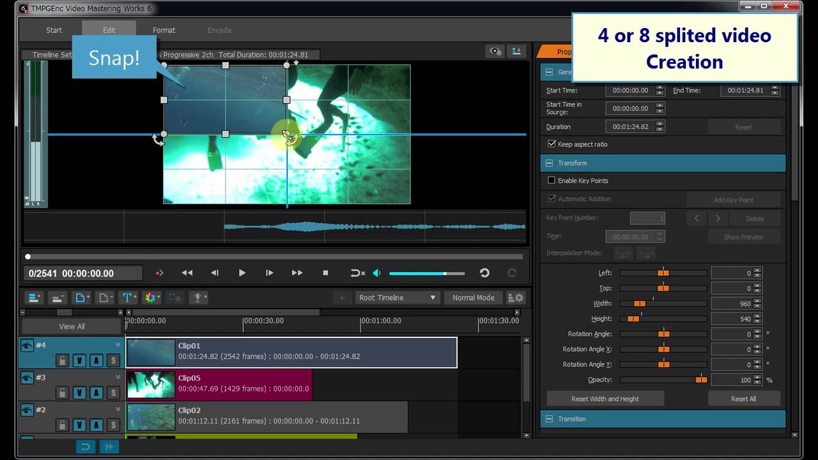Viewport: 818px width, 460px height.
Task: Toggle the V video button on layer #4
Action: coord(80,360)
